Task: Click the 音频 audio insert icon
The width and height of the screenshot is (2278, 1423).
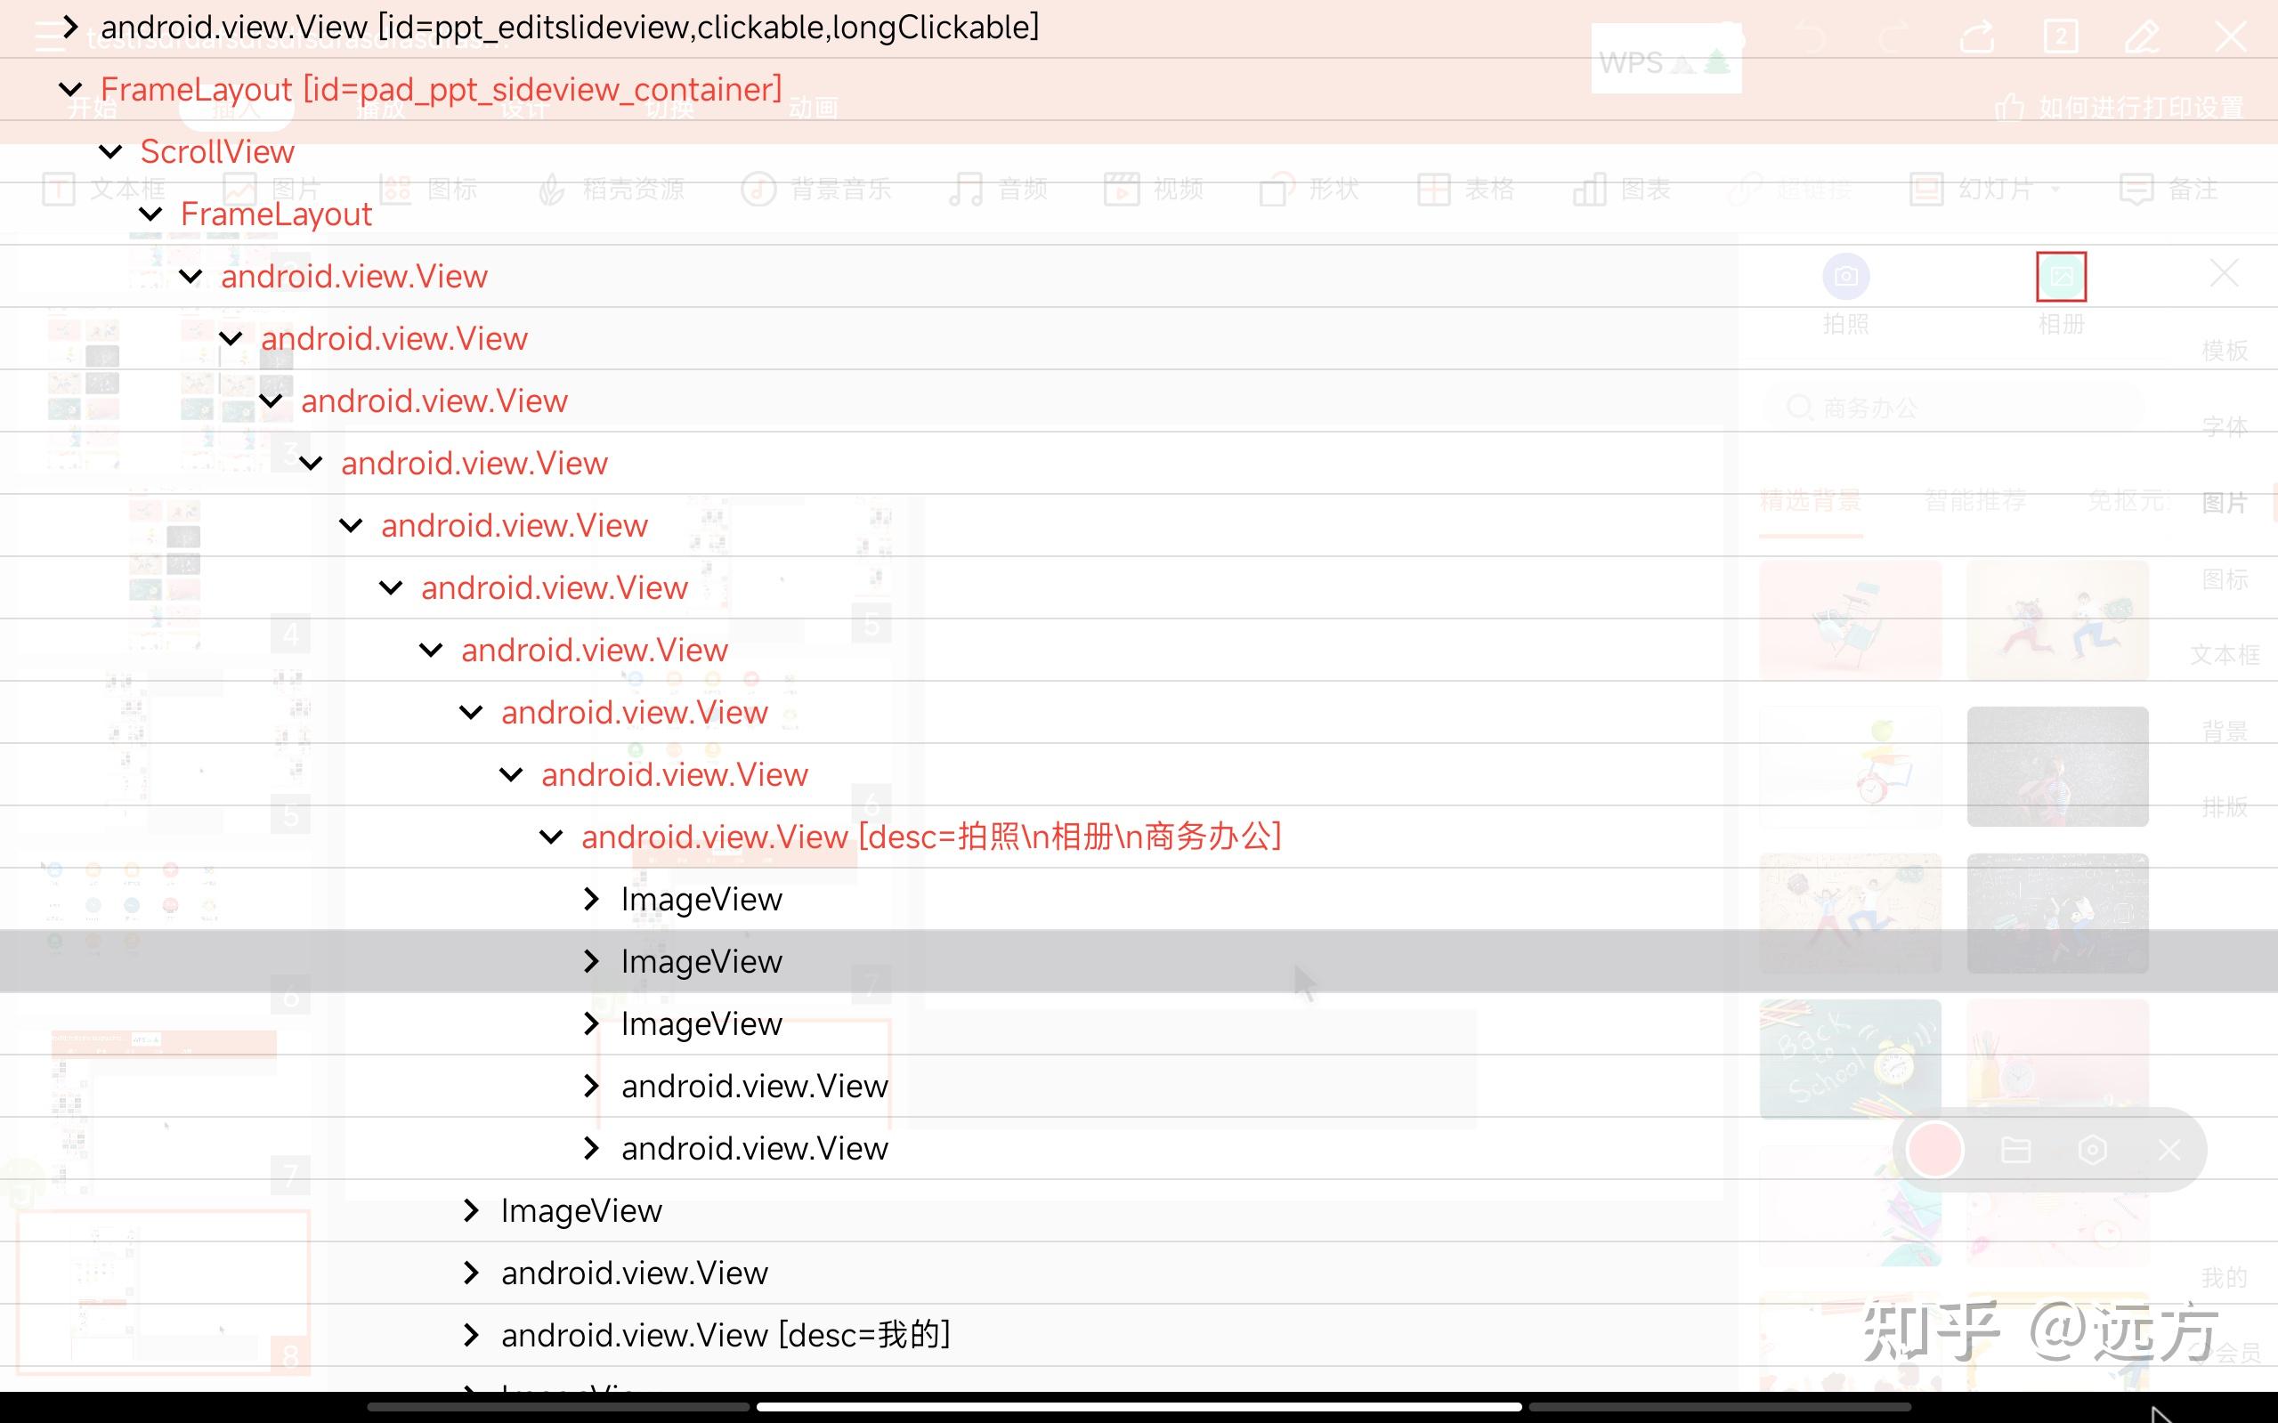Action: (966, 190)
